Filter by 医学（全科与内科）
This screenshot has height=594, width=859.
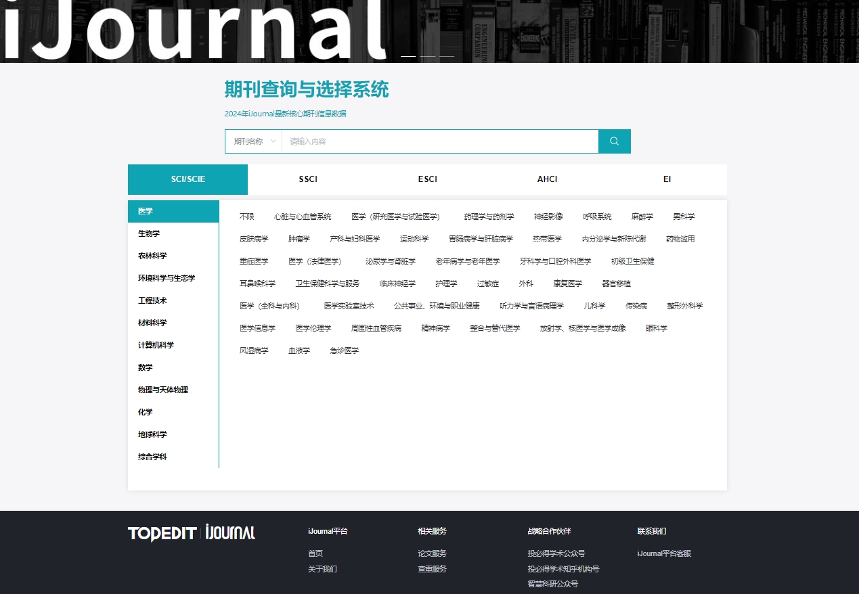(x=271, y=306)
